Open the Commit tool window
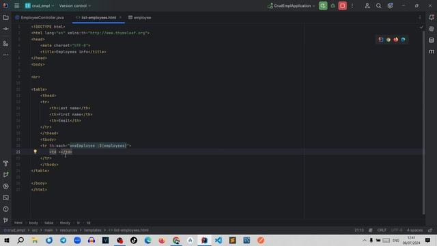Image resolution: width=437 pixels, height=246 pixels. [x=5, y=29]
